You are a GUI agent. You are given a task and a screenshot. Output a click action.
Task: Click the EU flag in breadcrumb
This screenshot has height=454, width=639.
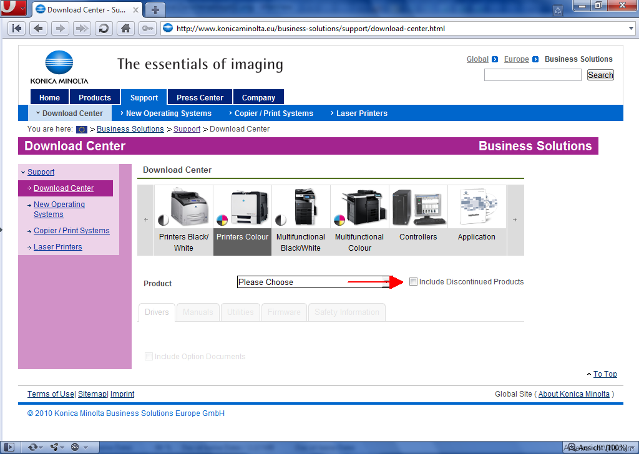click(82, 130)
